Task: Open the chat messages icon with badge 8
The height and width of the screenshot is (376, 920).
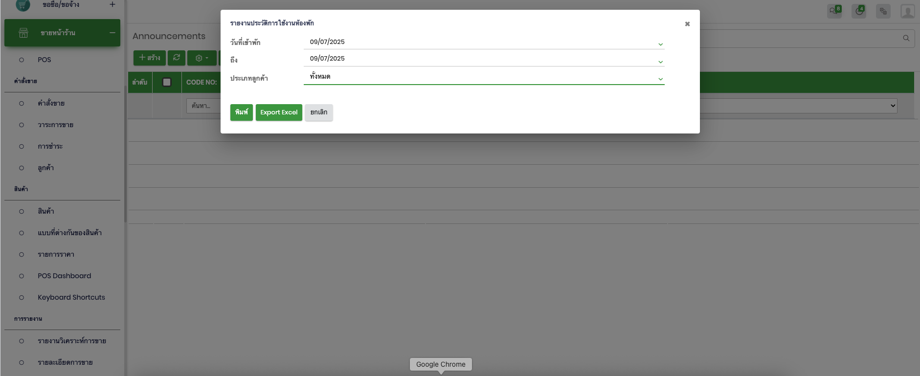Action: point(834,11)
